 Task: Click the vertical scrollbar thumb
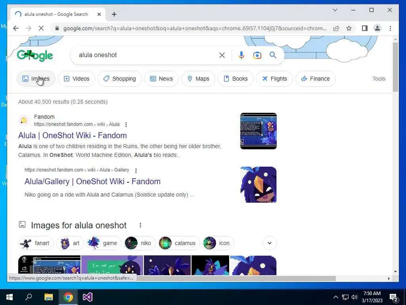point(395,67)
